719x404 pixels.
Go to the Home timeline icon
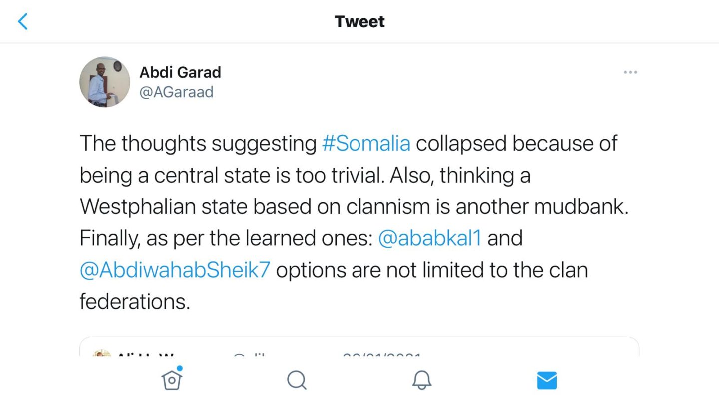(172, 380)
